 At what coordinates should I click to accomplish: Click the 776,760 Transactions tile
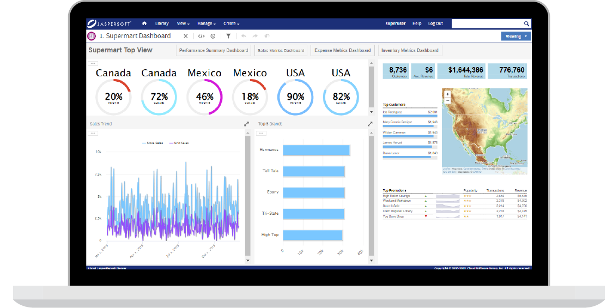(x=507, y=71)
